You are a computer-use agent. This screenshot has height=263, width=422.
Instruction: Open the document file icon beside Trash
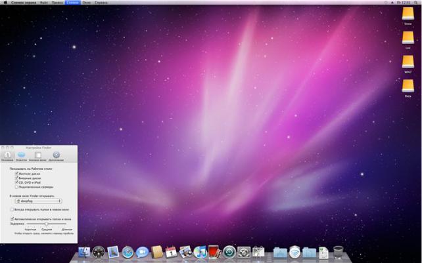[324, 253]
